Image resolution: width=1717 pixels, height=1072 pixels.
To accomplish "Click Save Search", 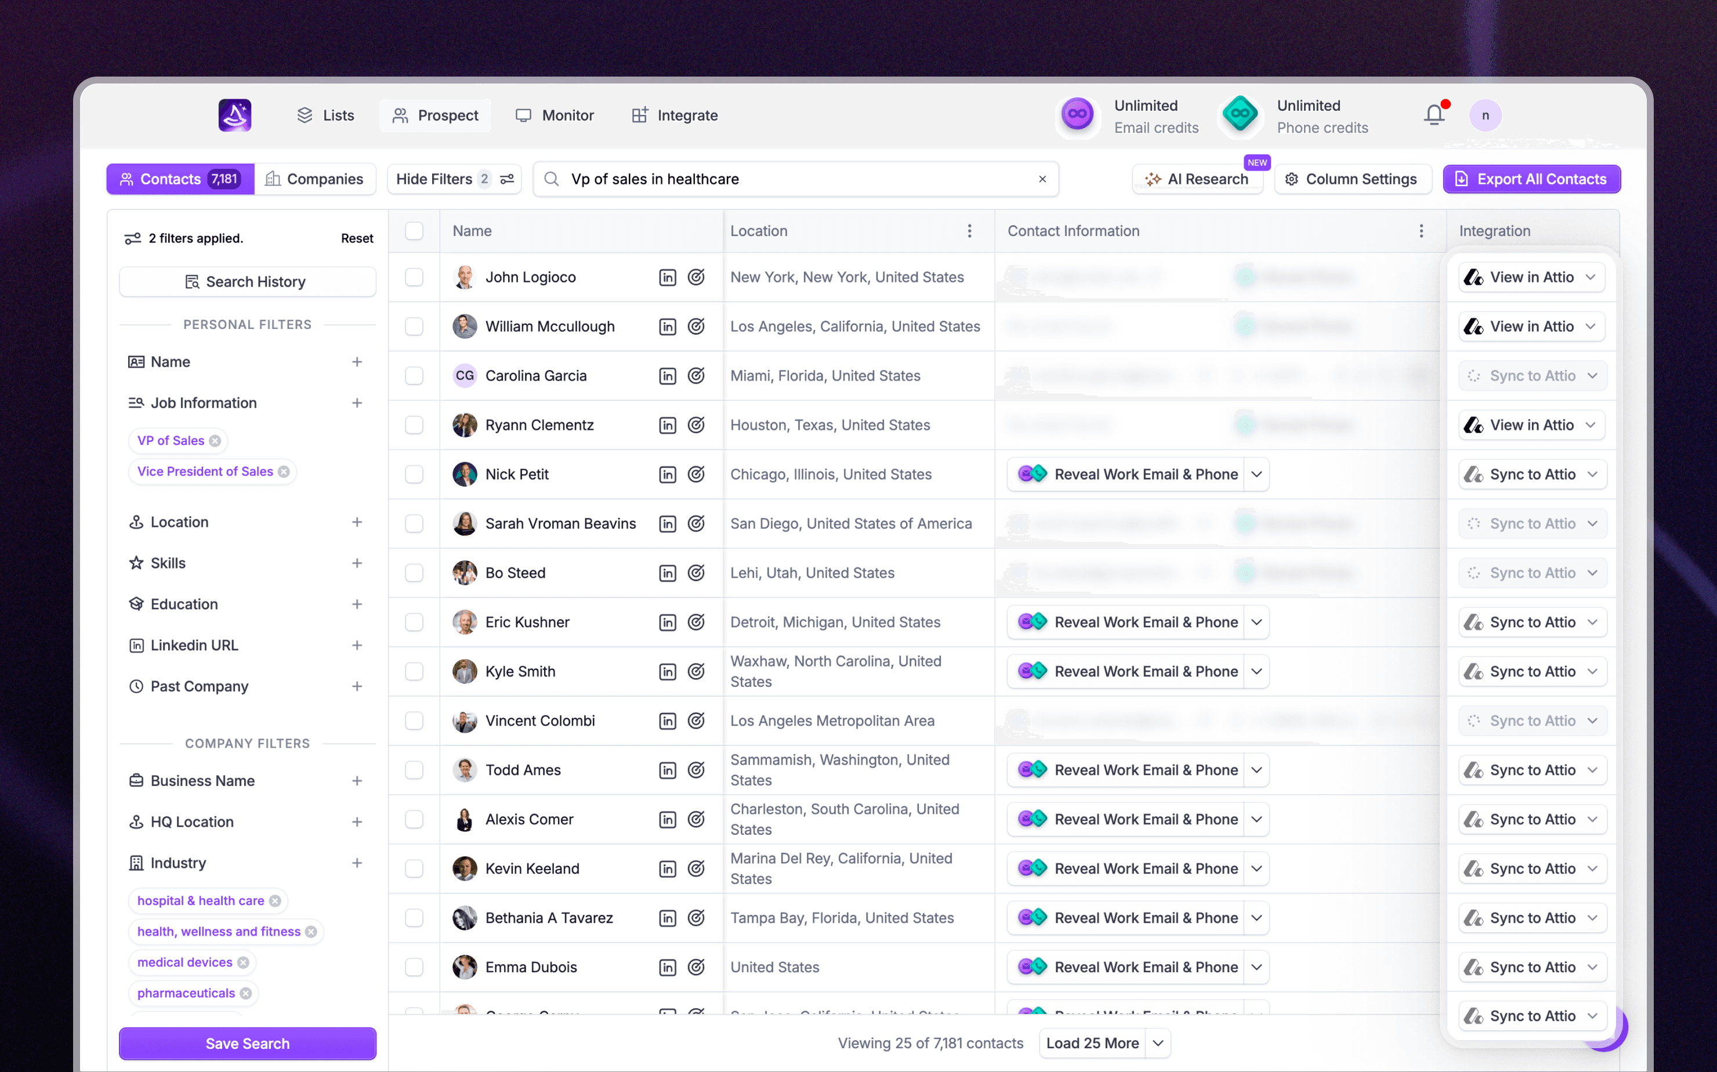I will [x=248, y=1044].
